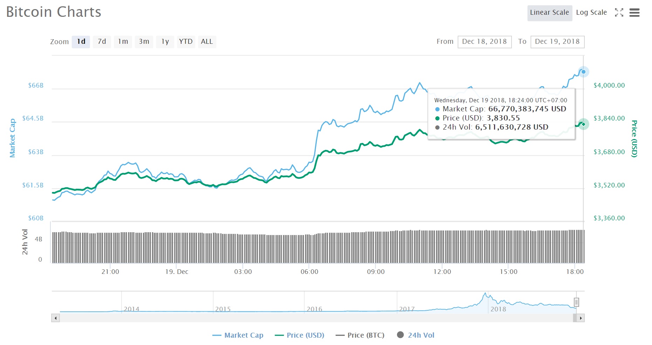Click the highlighted Price (USD) data point
The height and width of the screenshot is (345, 652).
click(583, 124)
